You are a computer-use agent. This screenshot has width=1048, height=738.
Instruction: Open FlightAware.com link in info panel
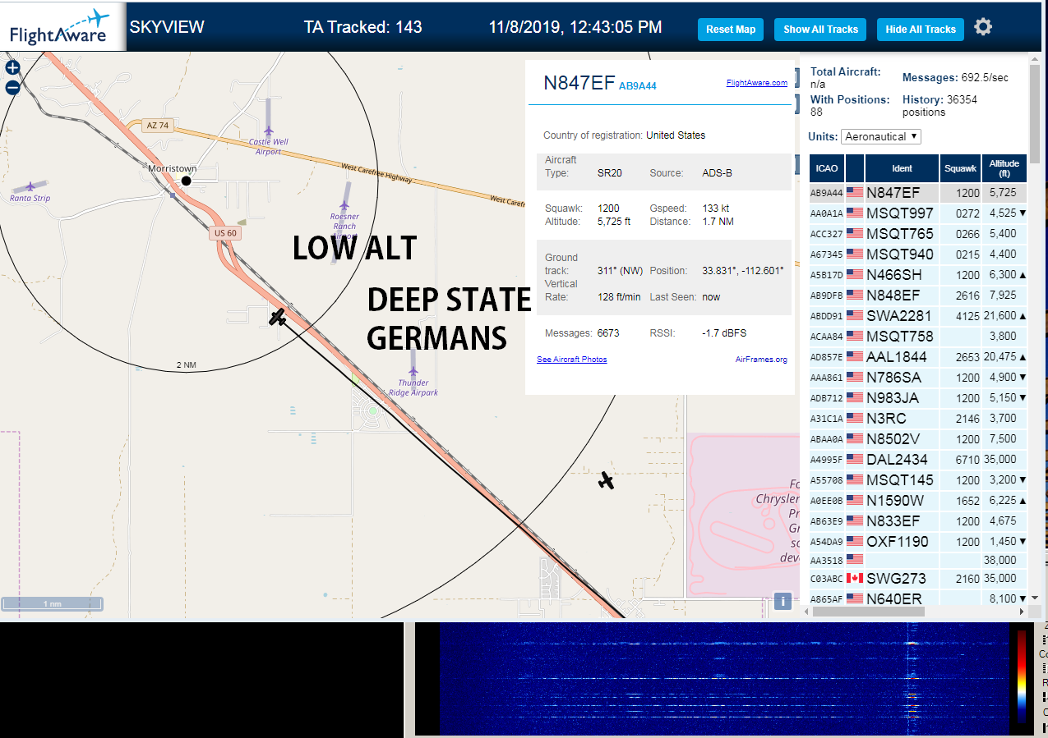tap(757, 82)
